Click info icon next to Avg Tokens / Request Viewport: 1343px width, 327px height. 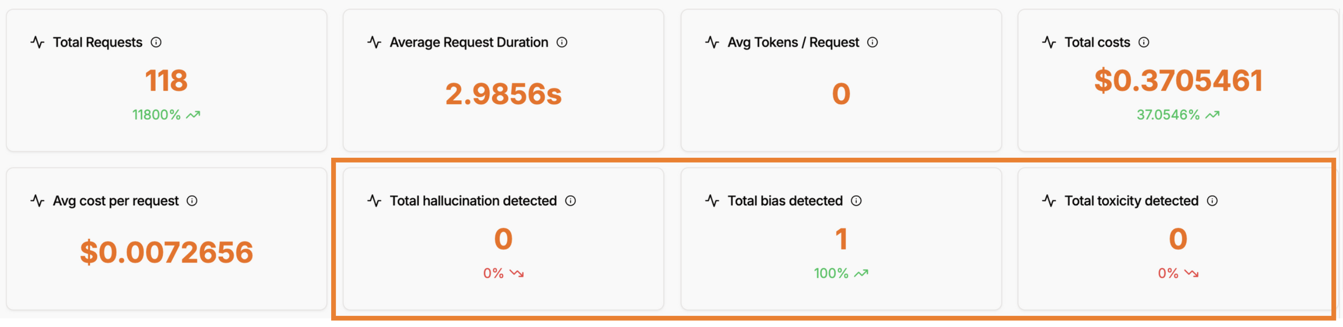coord(872,42)
